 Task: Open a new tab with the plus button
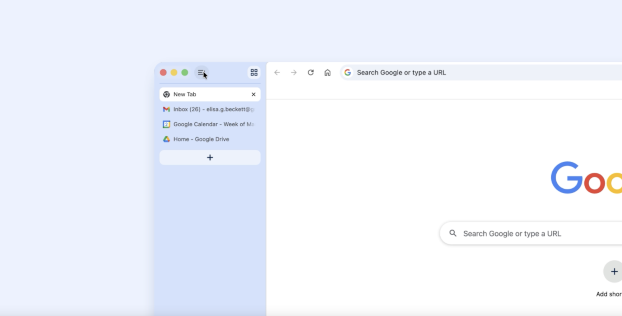point(210,157)
